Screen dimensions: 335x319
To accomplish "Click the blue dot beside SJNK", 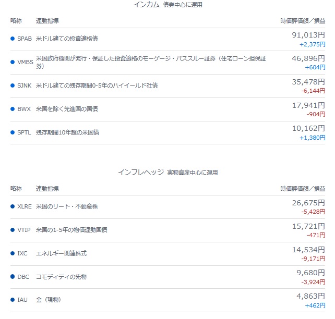I will click(13, 85).
